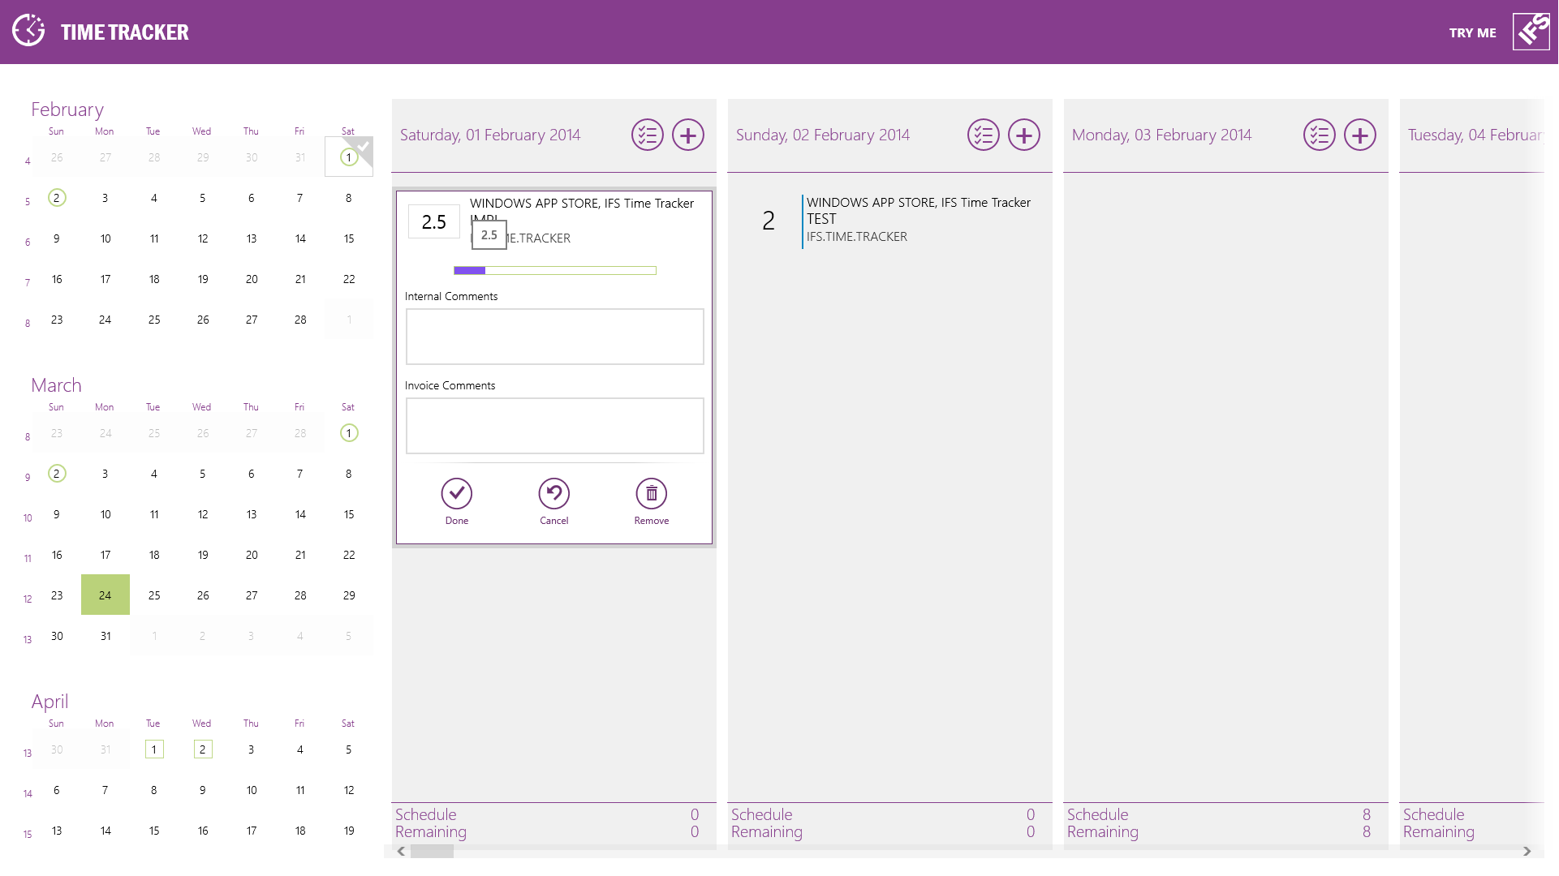The width and height of the screenshot is (1559, 876).
Task: Select the checked February 1 calendar cell
Action: (x=349, y=157)
